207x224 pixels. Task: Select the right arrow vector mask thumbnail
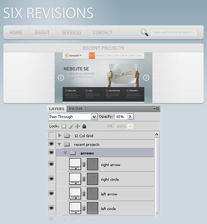(93, 164)
